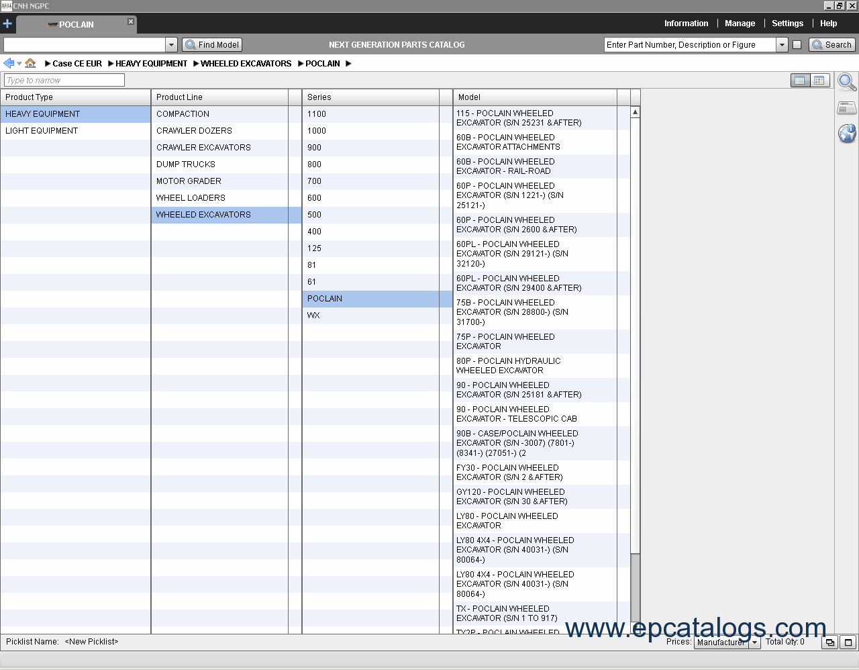Maximize picklist panel icon
The image size is (859, 670).
[848, 642]
